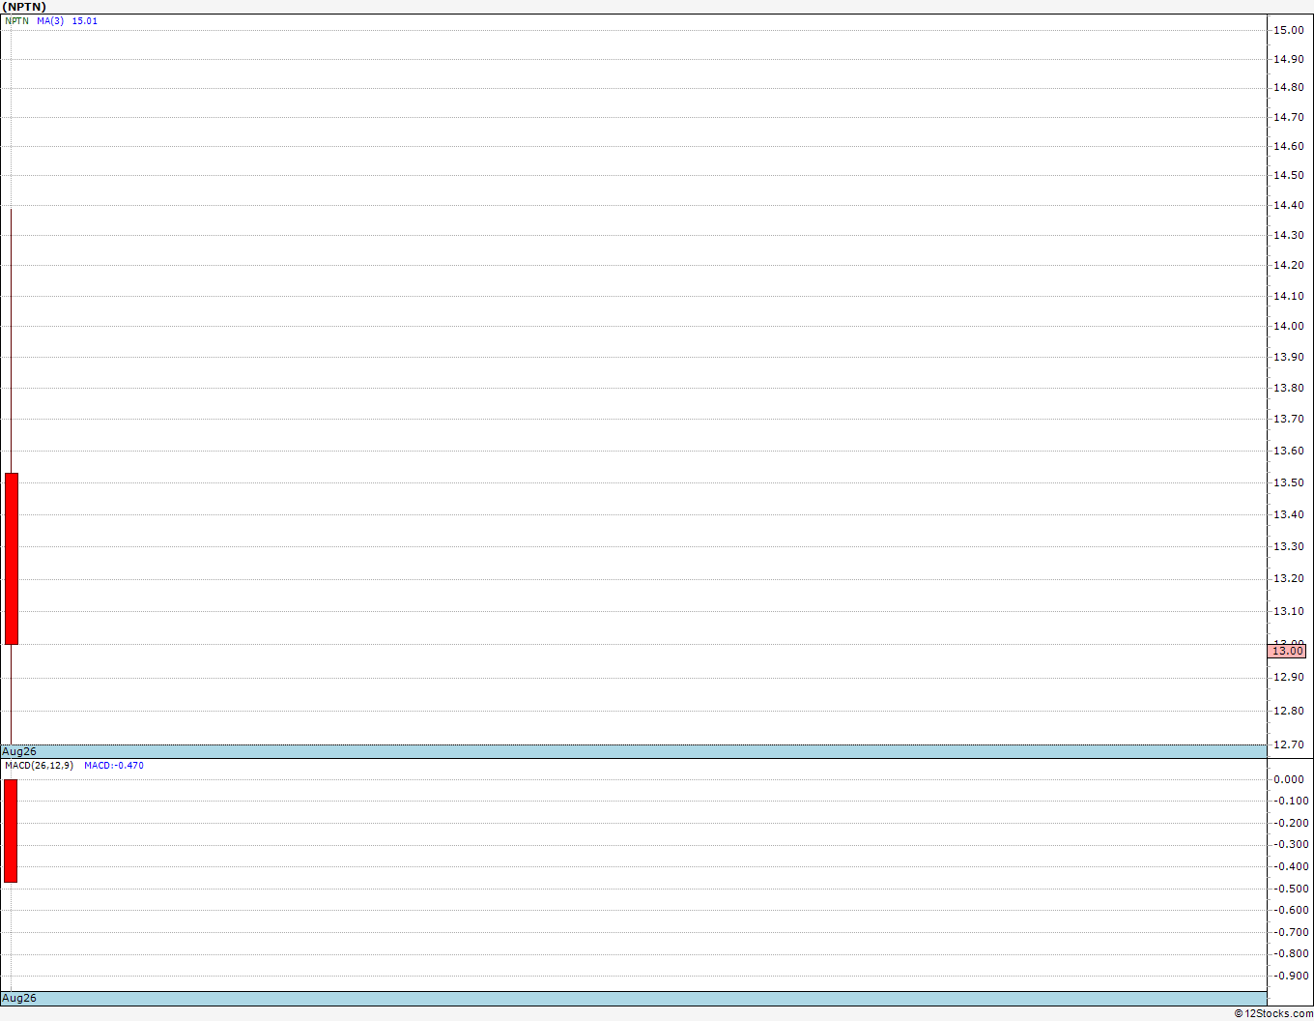Click the MACD(26,12,9) indicator label

39,765
